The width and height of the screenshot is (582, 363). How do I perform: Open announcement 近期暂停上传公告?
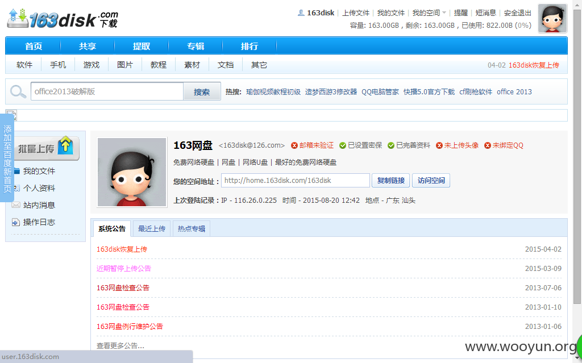point(123,268)
